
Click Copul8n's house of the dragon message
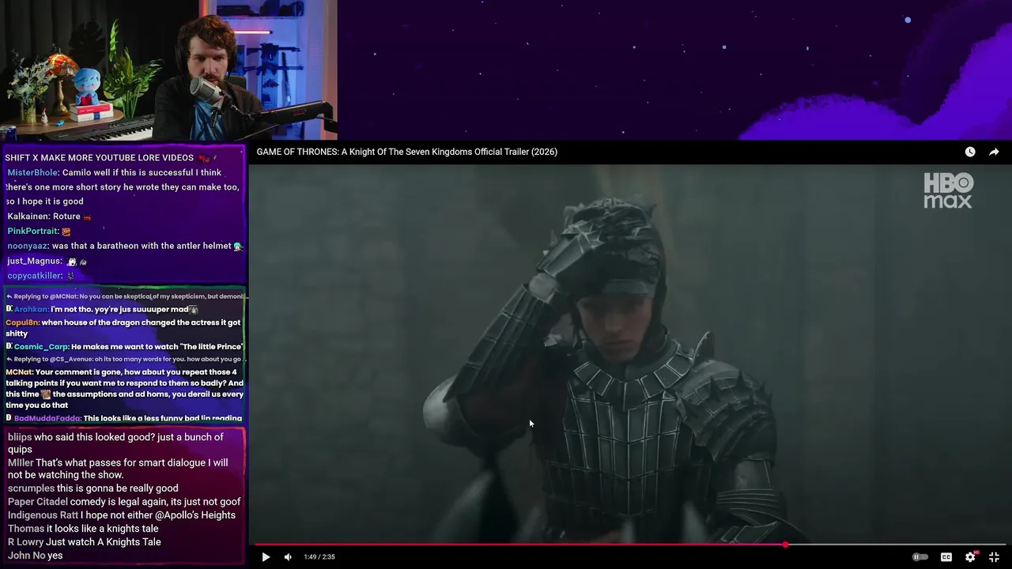pos(123,328)
